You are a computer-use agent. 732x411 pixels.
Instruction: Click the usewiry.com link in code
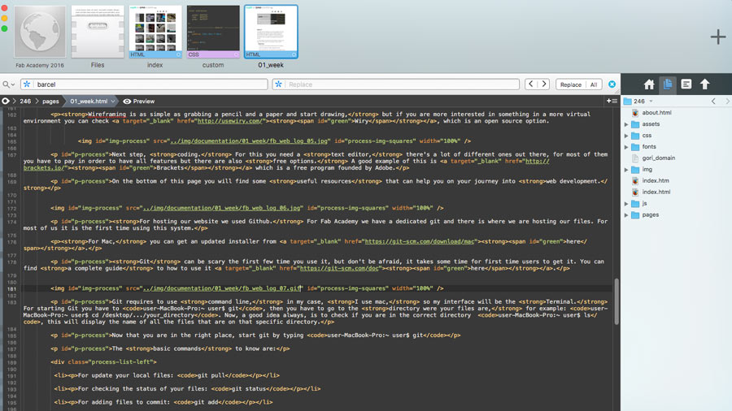[229, 121]
